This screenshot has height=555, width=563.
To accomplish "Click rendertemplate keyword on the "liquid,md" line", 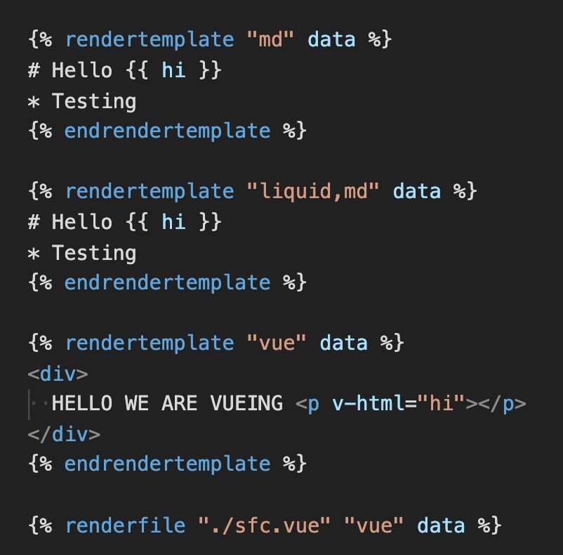I will pos(150,191).
